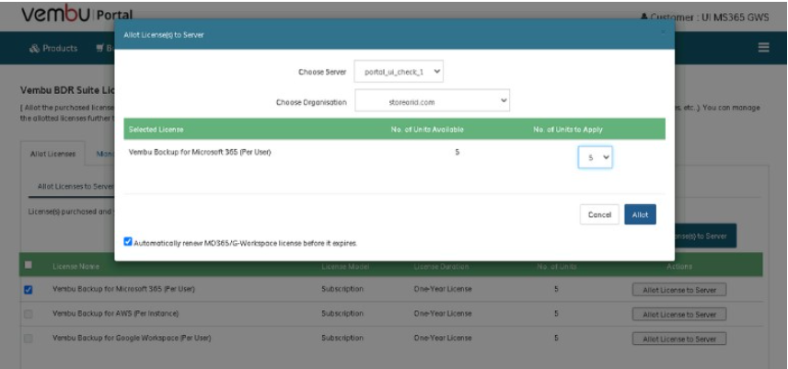This screenshot has height=369, width=788.
Task: Click the Vembu Portal logo
Action: click(x=76, y=15)
